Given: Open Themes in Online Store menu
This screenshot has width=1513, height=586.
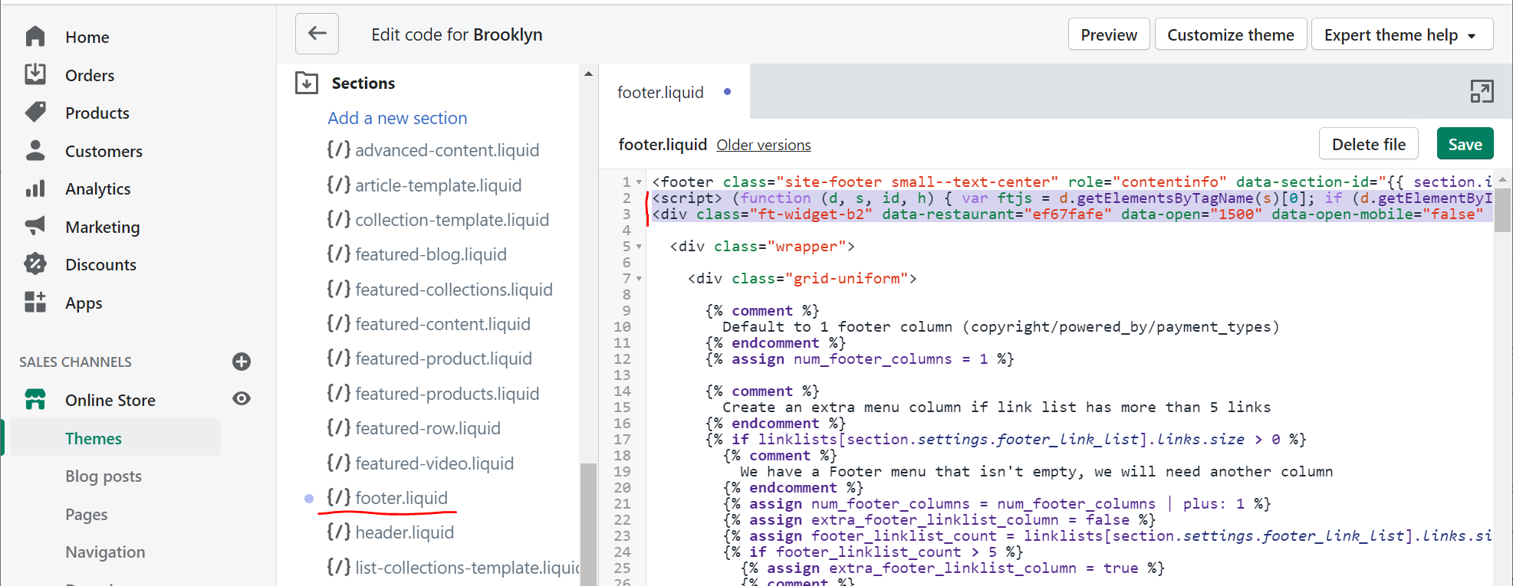Looking at the screenshot, I should [x=94, y=438].
